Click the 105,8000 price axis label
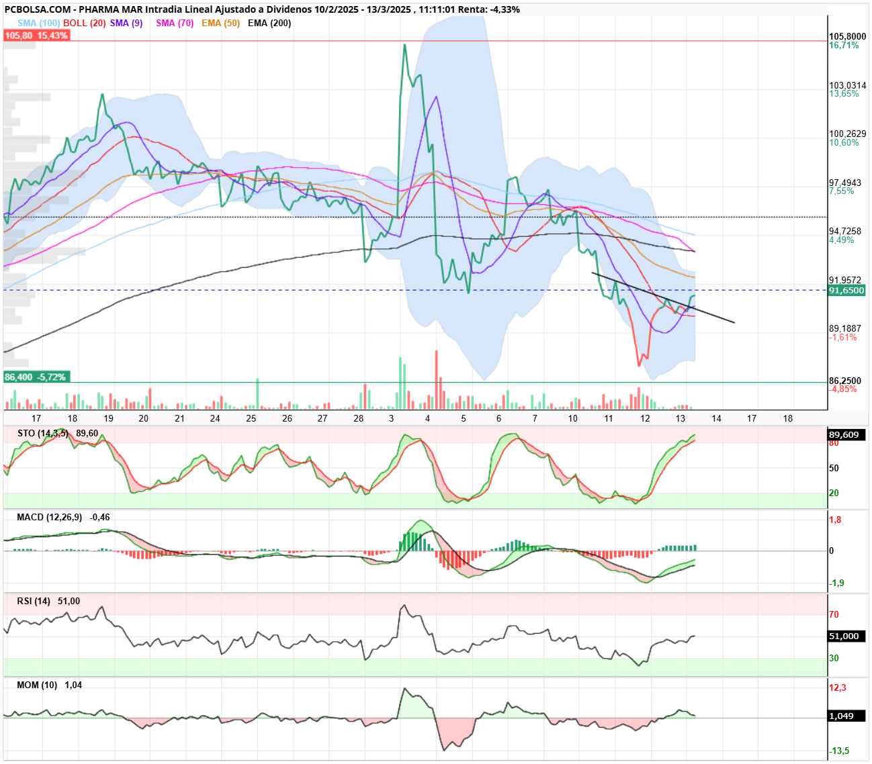 847,37
